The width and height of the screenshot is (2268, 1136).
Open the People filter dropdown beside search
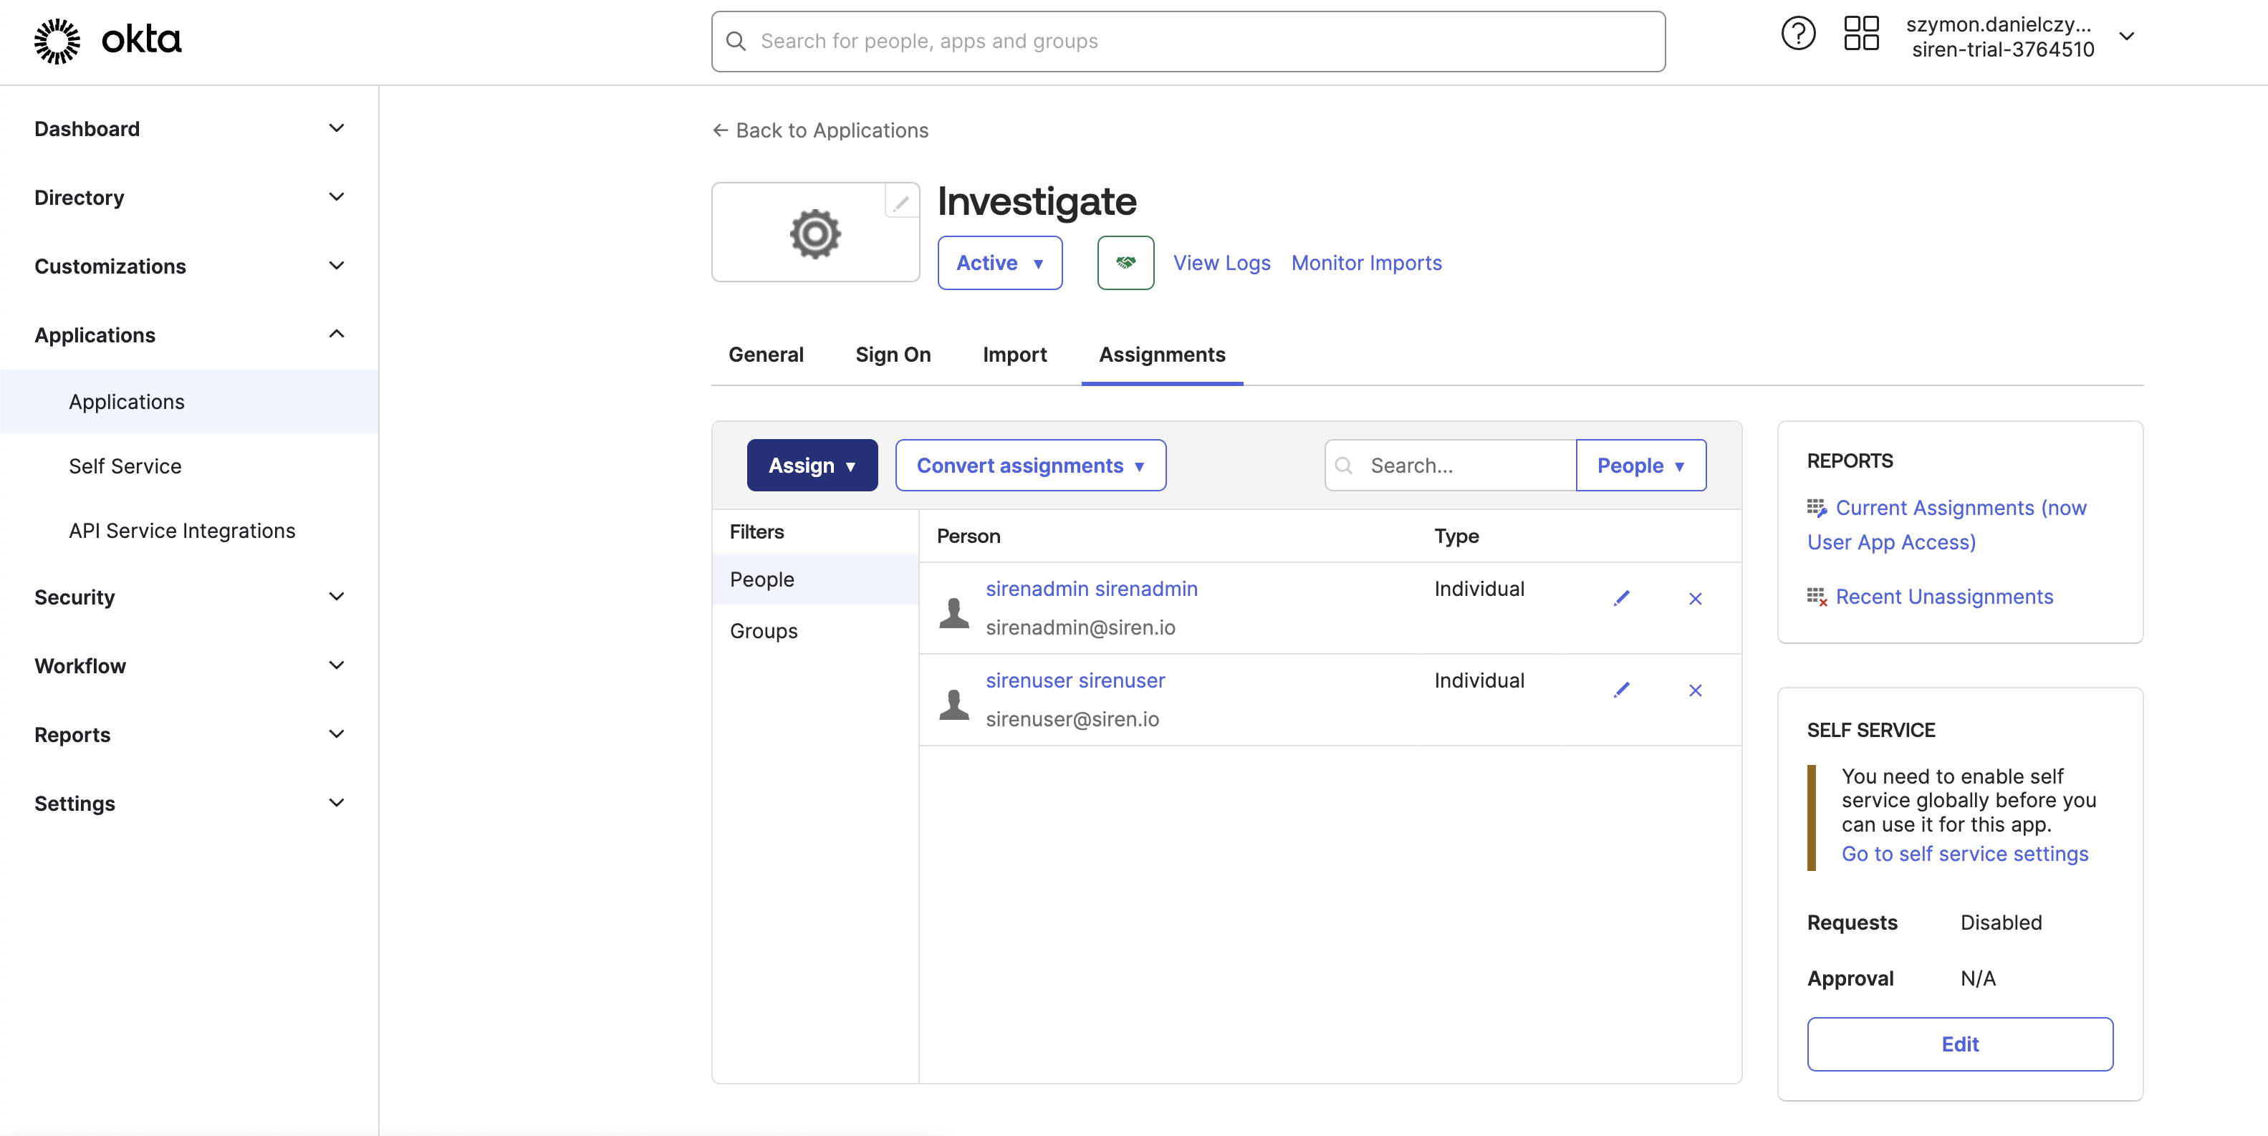(x=1640, y=465)
